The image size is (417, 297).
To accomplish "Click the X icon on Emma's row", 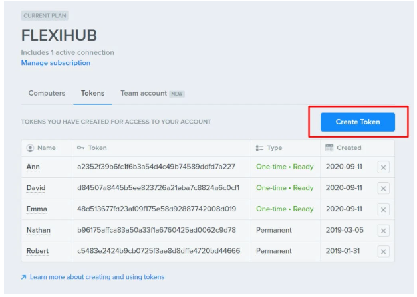I will click(x=383, y=209).
